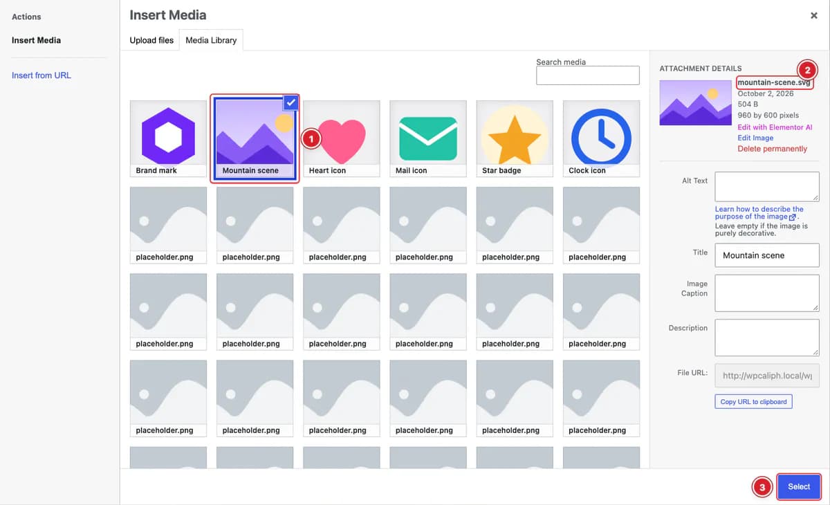This screenshot has height=505, width=830.
Task: Open the Media Library tab
Action: (211, 40)
